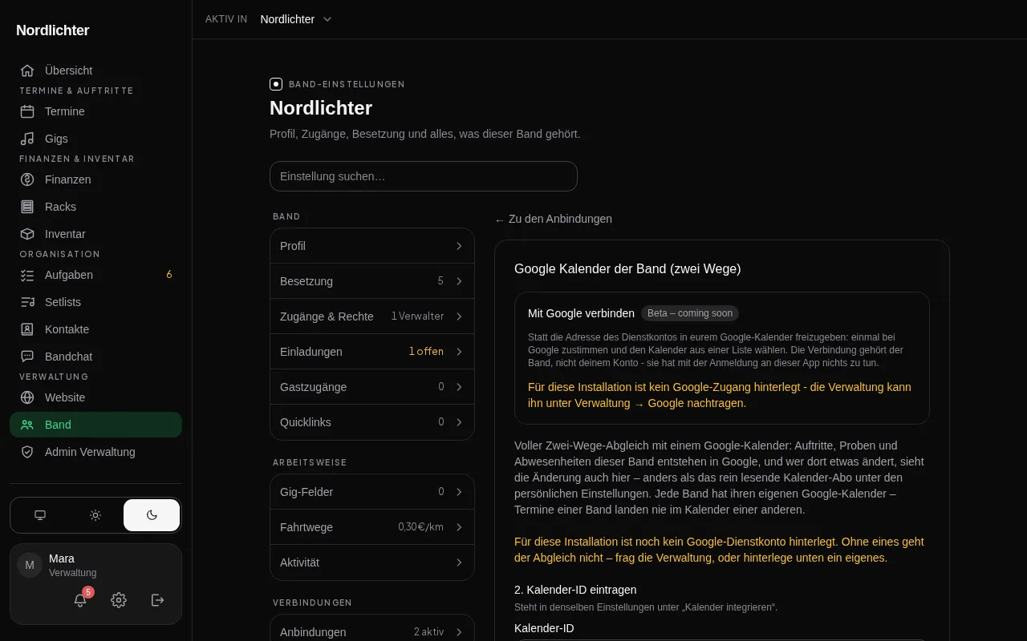Click the Aufgaben count badge 6
The image size is (1027, 641).
(169, 275)
